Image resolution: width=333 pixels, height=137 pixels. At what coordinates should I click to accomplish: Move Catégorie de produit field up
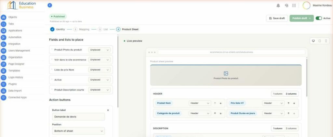215,113
